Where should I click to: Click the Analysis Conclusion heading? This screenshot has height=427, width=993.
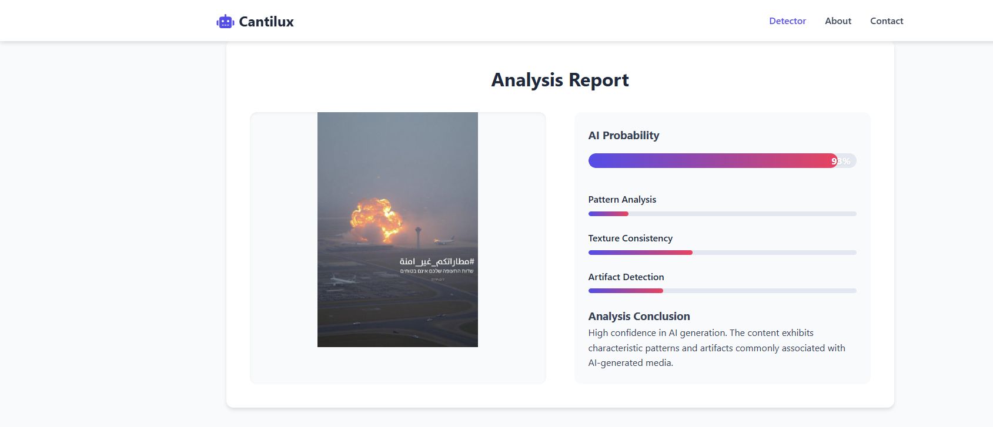[x=639, y=316]
